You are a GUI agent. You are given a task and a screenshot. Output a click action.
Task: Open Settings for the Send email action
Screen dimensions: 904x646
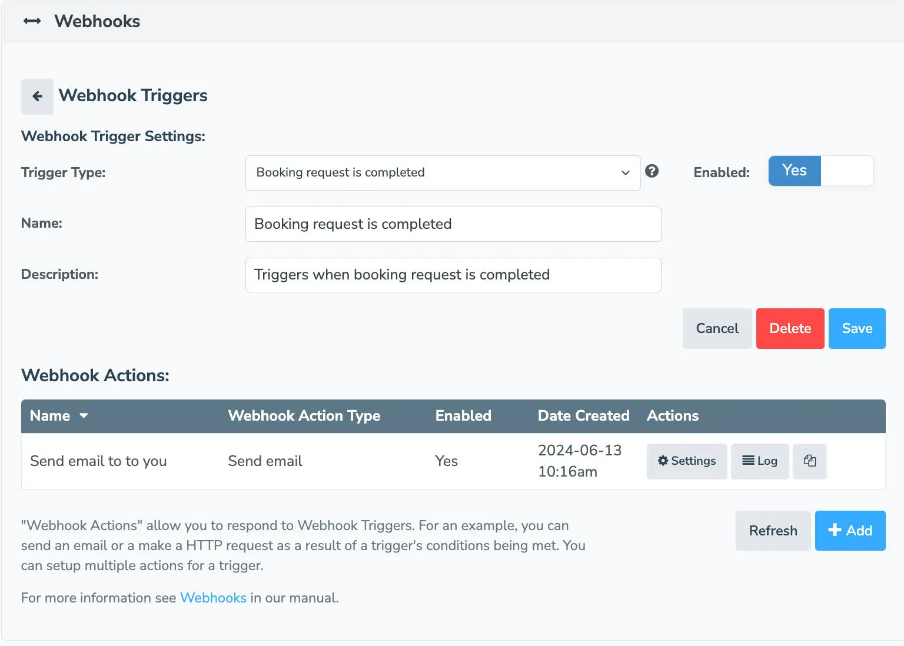tap(686, 461)
